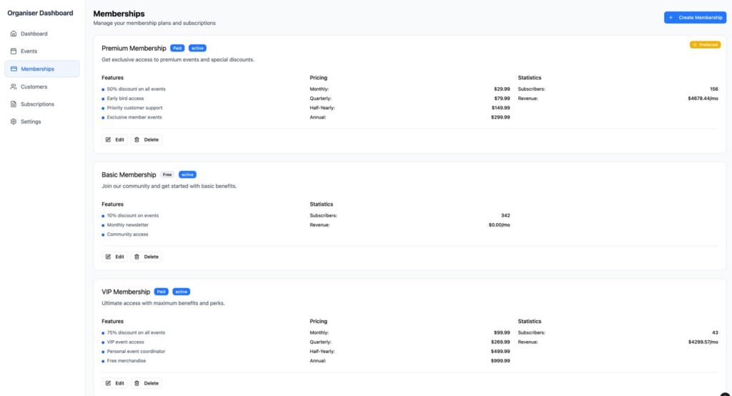Image resolution: width=732 pixels, height=396 pixels.
Task: Click the trash icon on Premium Membership
Action: click(x=137, y=140)
